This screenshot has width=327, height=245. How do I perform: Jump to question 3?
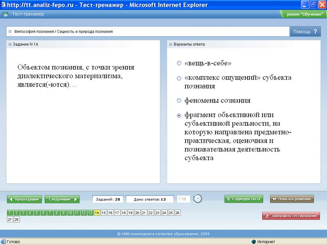coord(23,213)
